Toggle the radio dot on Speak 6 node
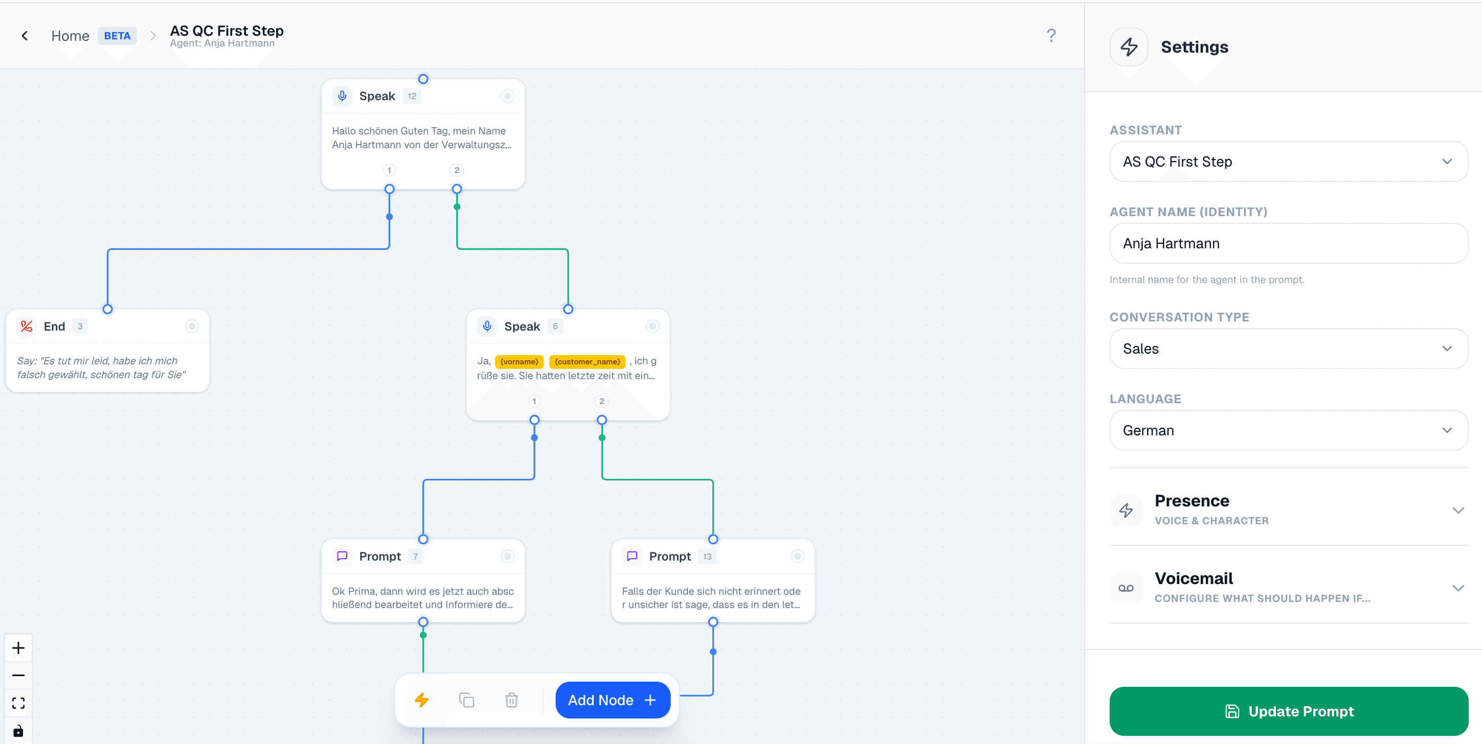The width and height of the screenshot is (1482, 744). pyautogui.click(x=653, y=327)
